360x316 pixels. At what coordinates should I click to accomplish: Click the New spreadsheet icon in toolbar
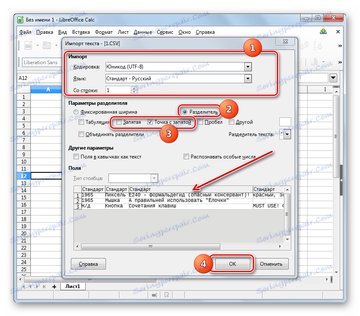click(28, 45)
